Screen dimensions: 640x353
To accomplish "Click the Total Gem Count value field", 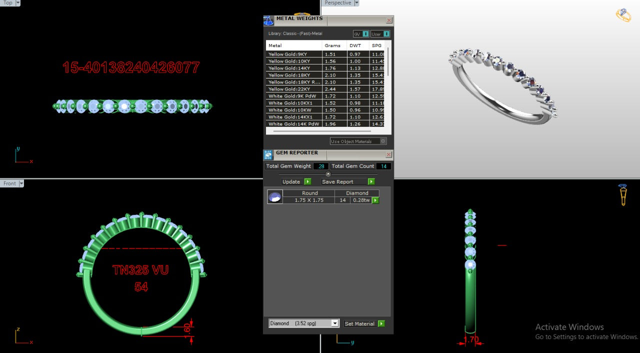I will 383,166.
